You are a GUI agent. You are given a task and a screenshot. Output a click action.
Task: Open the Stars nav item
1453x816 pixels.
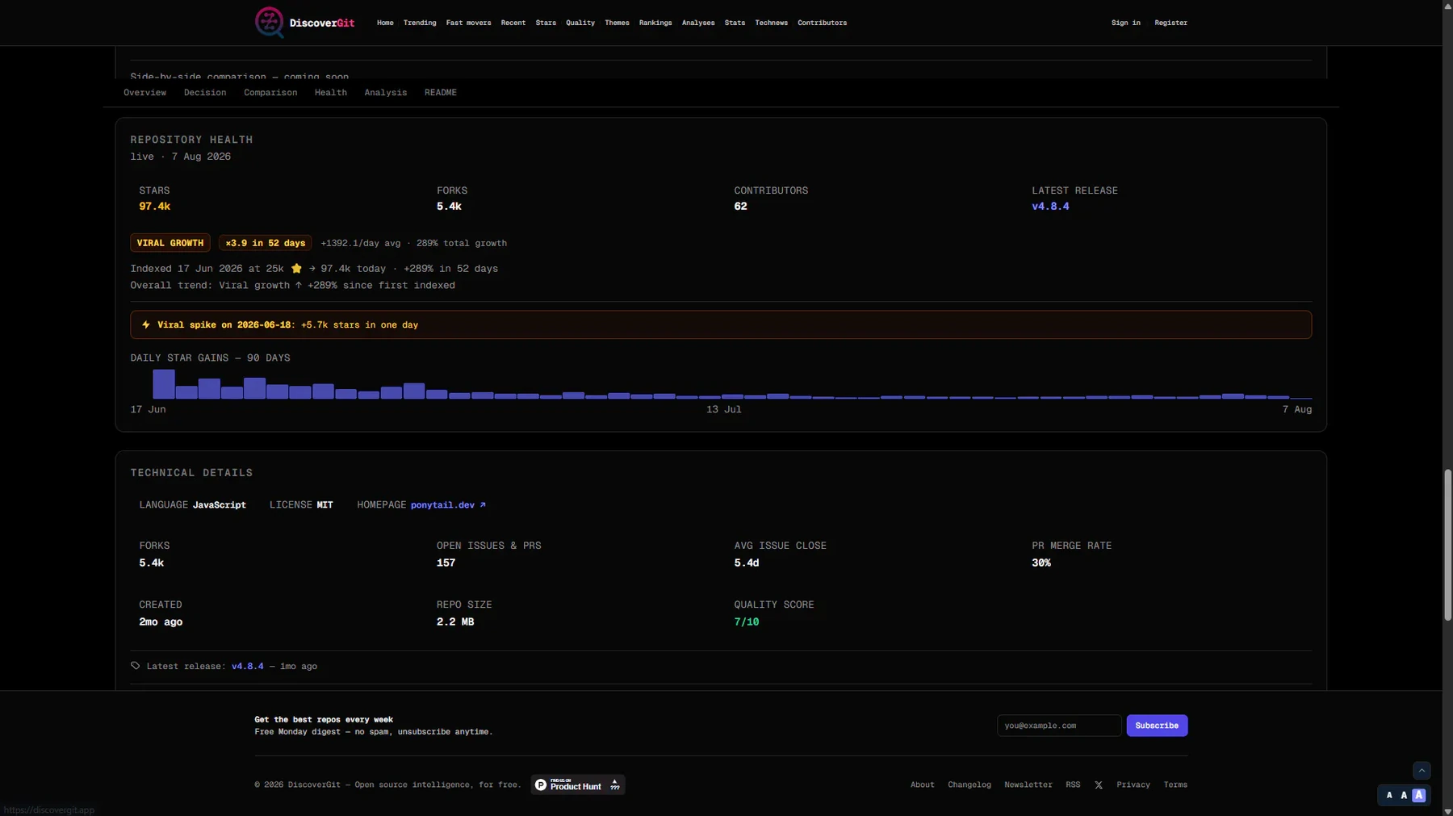[x=546, y=23]
